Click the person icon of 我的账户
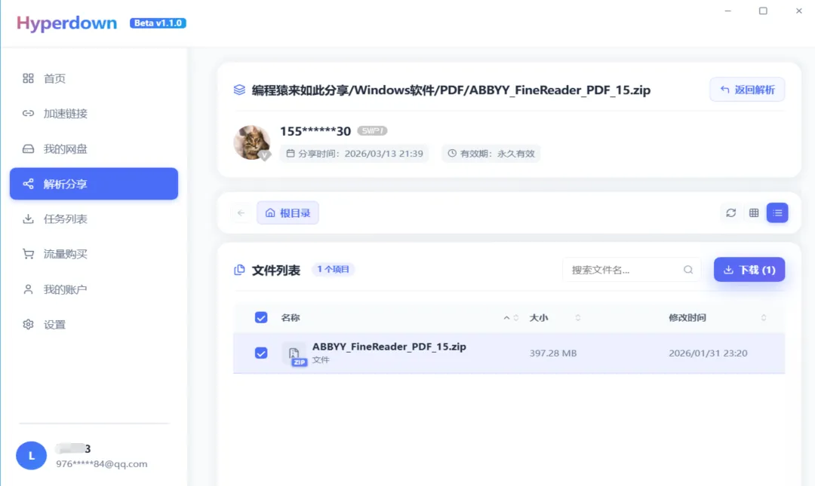 [x=28, y=289]
